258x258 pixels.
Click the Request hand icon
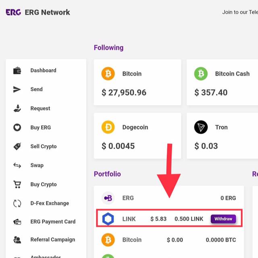point(17,108)
